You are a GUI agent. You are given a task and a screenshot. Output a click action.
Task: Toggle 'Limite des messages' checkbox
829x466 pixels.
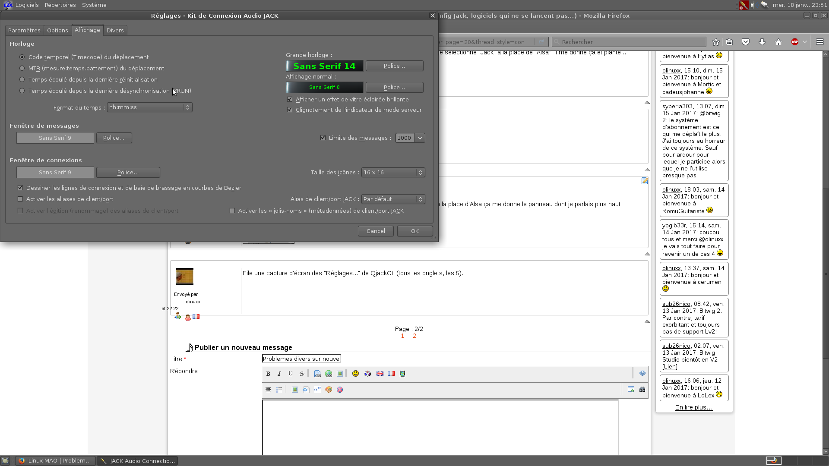(323, 138)
